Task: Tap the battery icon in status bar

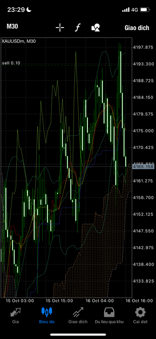Action: pyautogui.click(x=145, y=10)
